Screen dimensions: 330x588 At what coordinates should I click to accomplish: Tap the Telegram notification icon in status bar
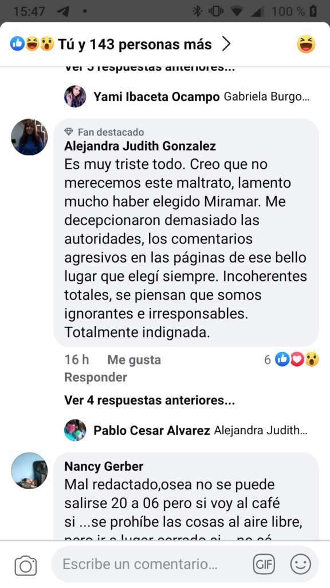click(x=63, y=11)
